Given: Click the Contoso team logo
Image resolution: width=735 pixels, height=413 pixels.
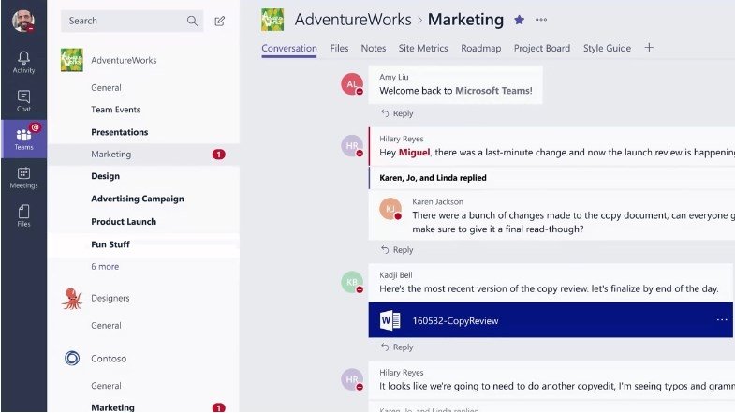Looking at the screenshot, I should (72, 359).
